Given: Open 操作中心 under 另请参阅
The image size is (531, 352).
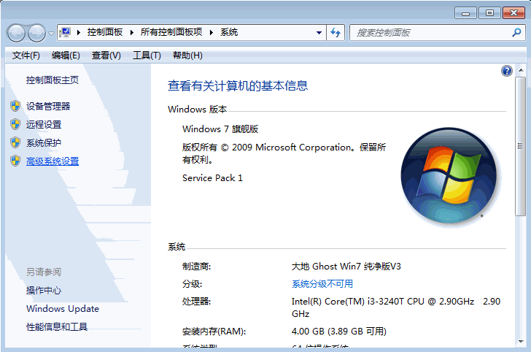Looking at the screenshot, I should click(x=44, y=290).
